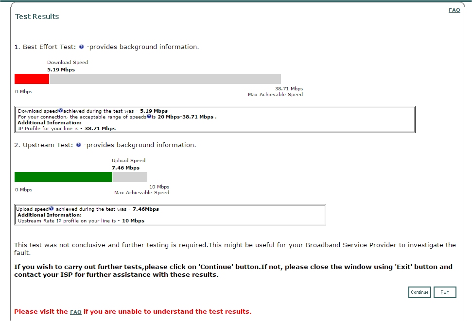Click the green upload speed bar segment

63,177
